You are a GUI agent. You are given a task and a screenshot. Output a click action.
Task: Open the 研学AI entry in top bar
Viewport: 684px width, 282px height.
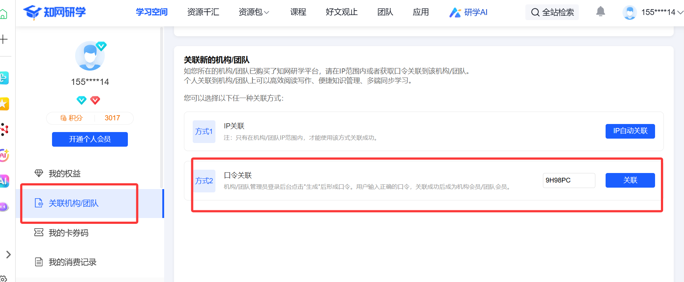[x=469, y=12]
